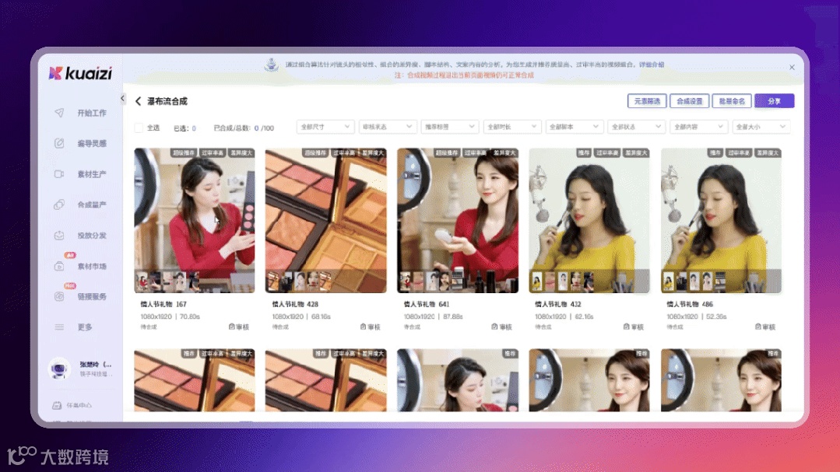This screenshot has width=840, height=472.
Task: Select 合成量产 menu item
Action: point(92,205)
